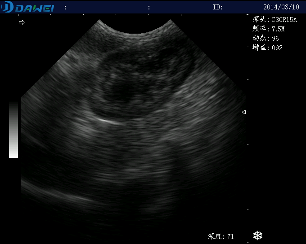Click the focus position triangle marker

pyautogui.click(x=244, y=112)
